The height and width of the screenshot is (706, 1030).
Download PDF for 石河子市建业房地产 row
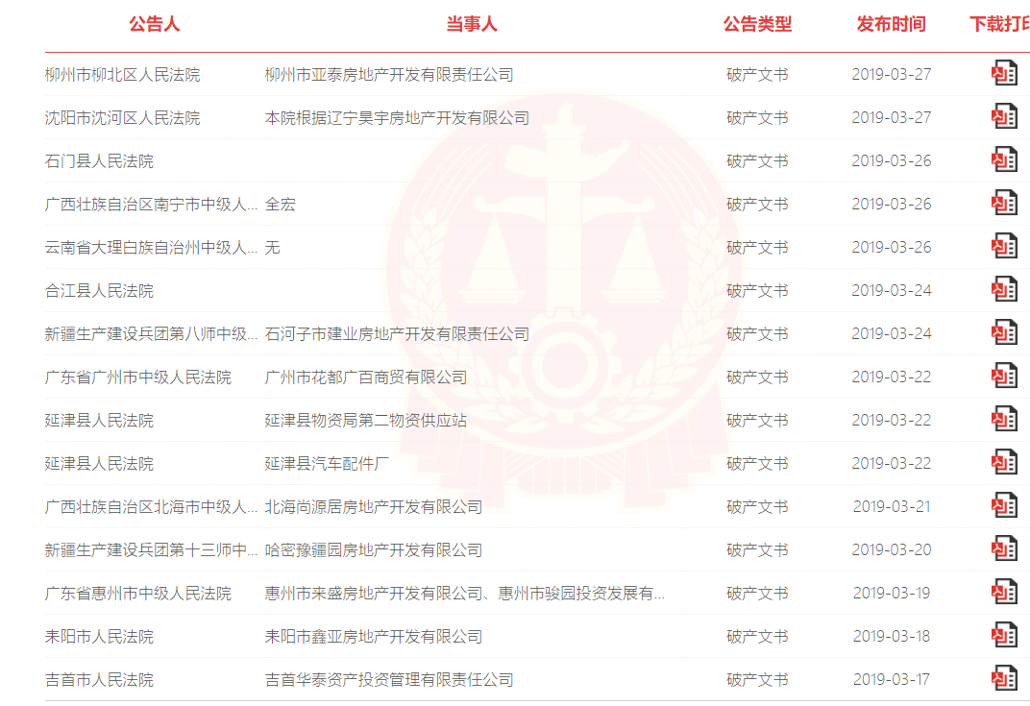[x=1004, y=333]
